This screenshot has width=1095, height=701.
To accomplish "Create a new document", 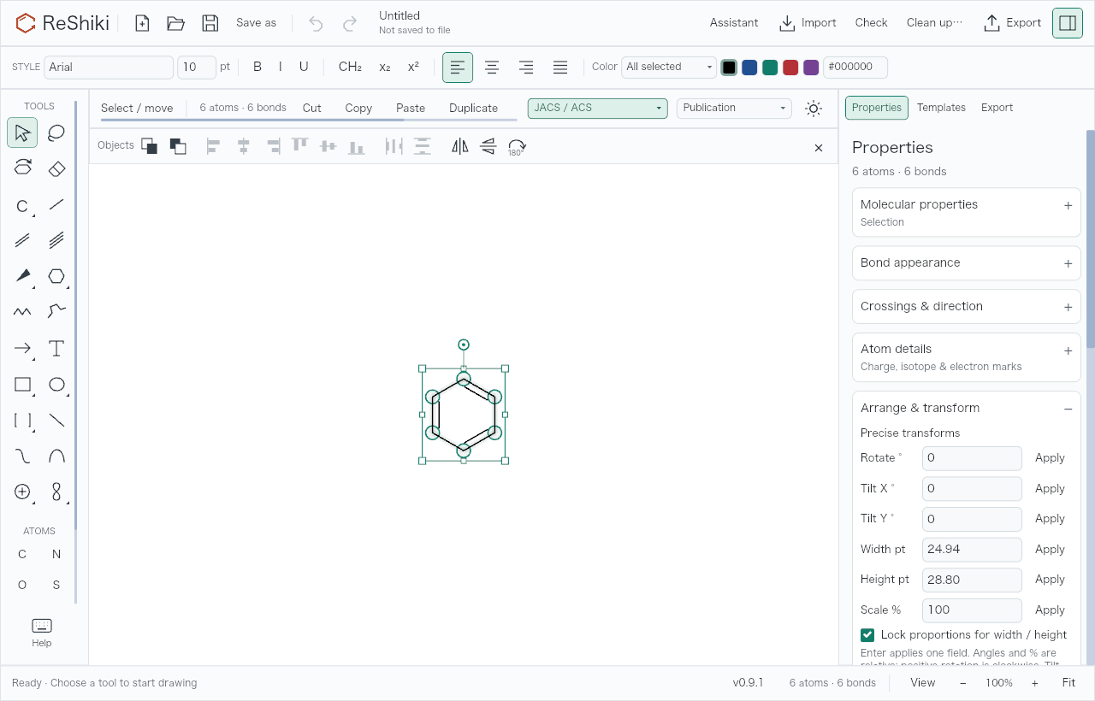I will coord(142,23).
